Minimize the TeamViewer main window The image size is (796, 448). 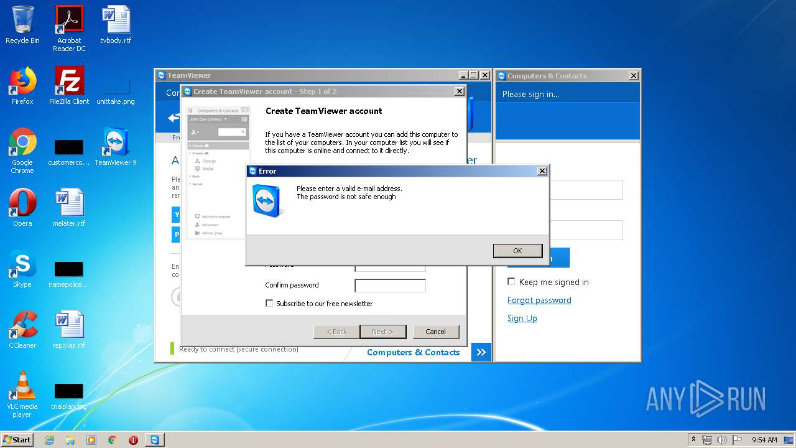[463, 75]
